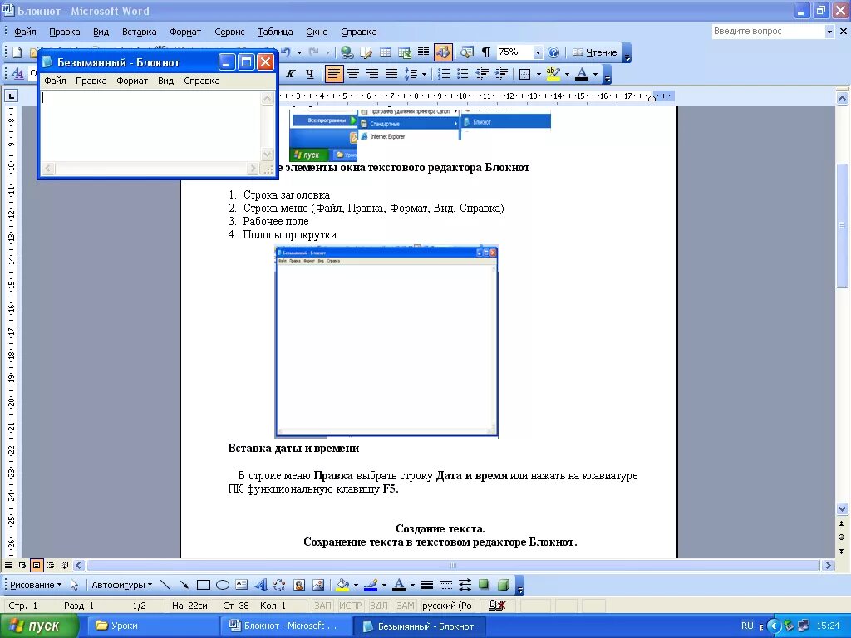Click the Line Style icon
The width and height of the screenshot is (851, 638).
[x=426, y=585]
